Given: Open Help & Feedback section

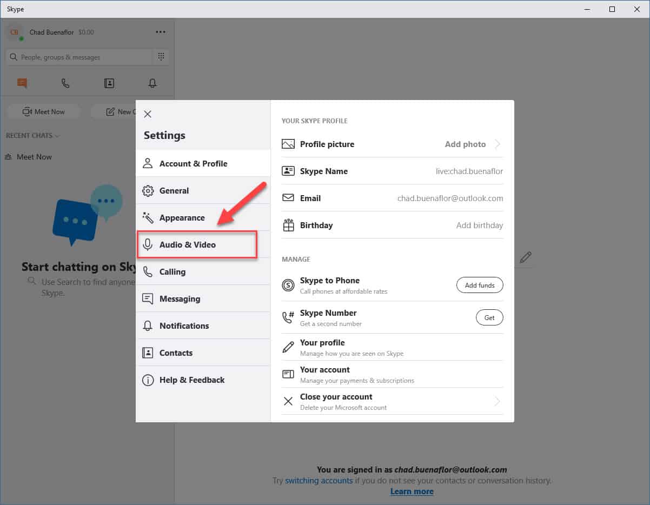Looking at the screenshot, I should [203, 380].
